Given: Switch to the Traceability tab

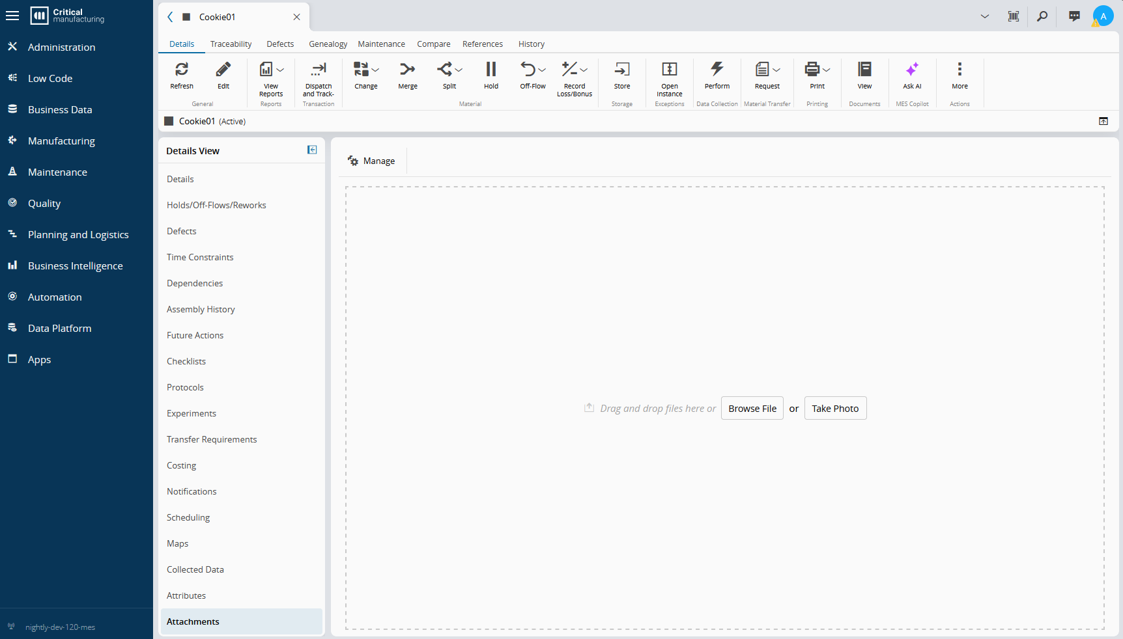Looking at the screenshot, I should coord(231,44).
